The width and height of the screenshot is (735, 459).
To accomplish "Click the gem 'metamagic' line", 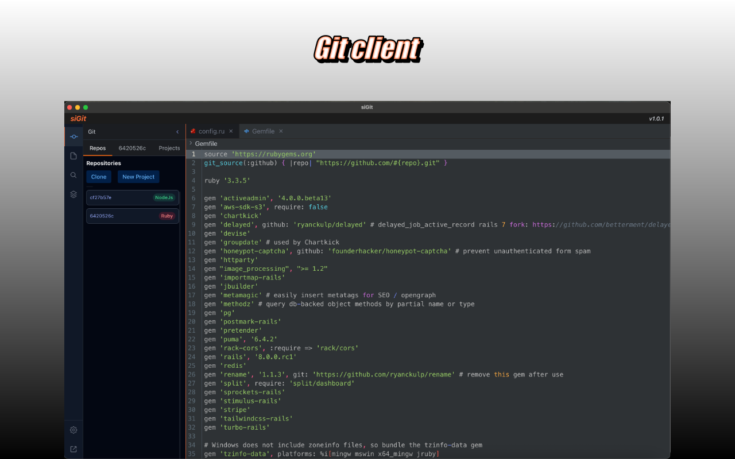I will pyautogui.click(x=320, y=295).
